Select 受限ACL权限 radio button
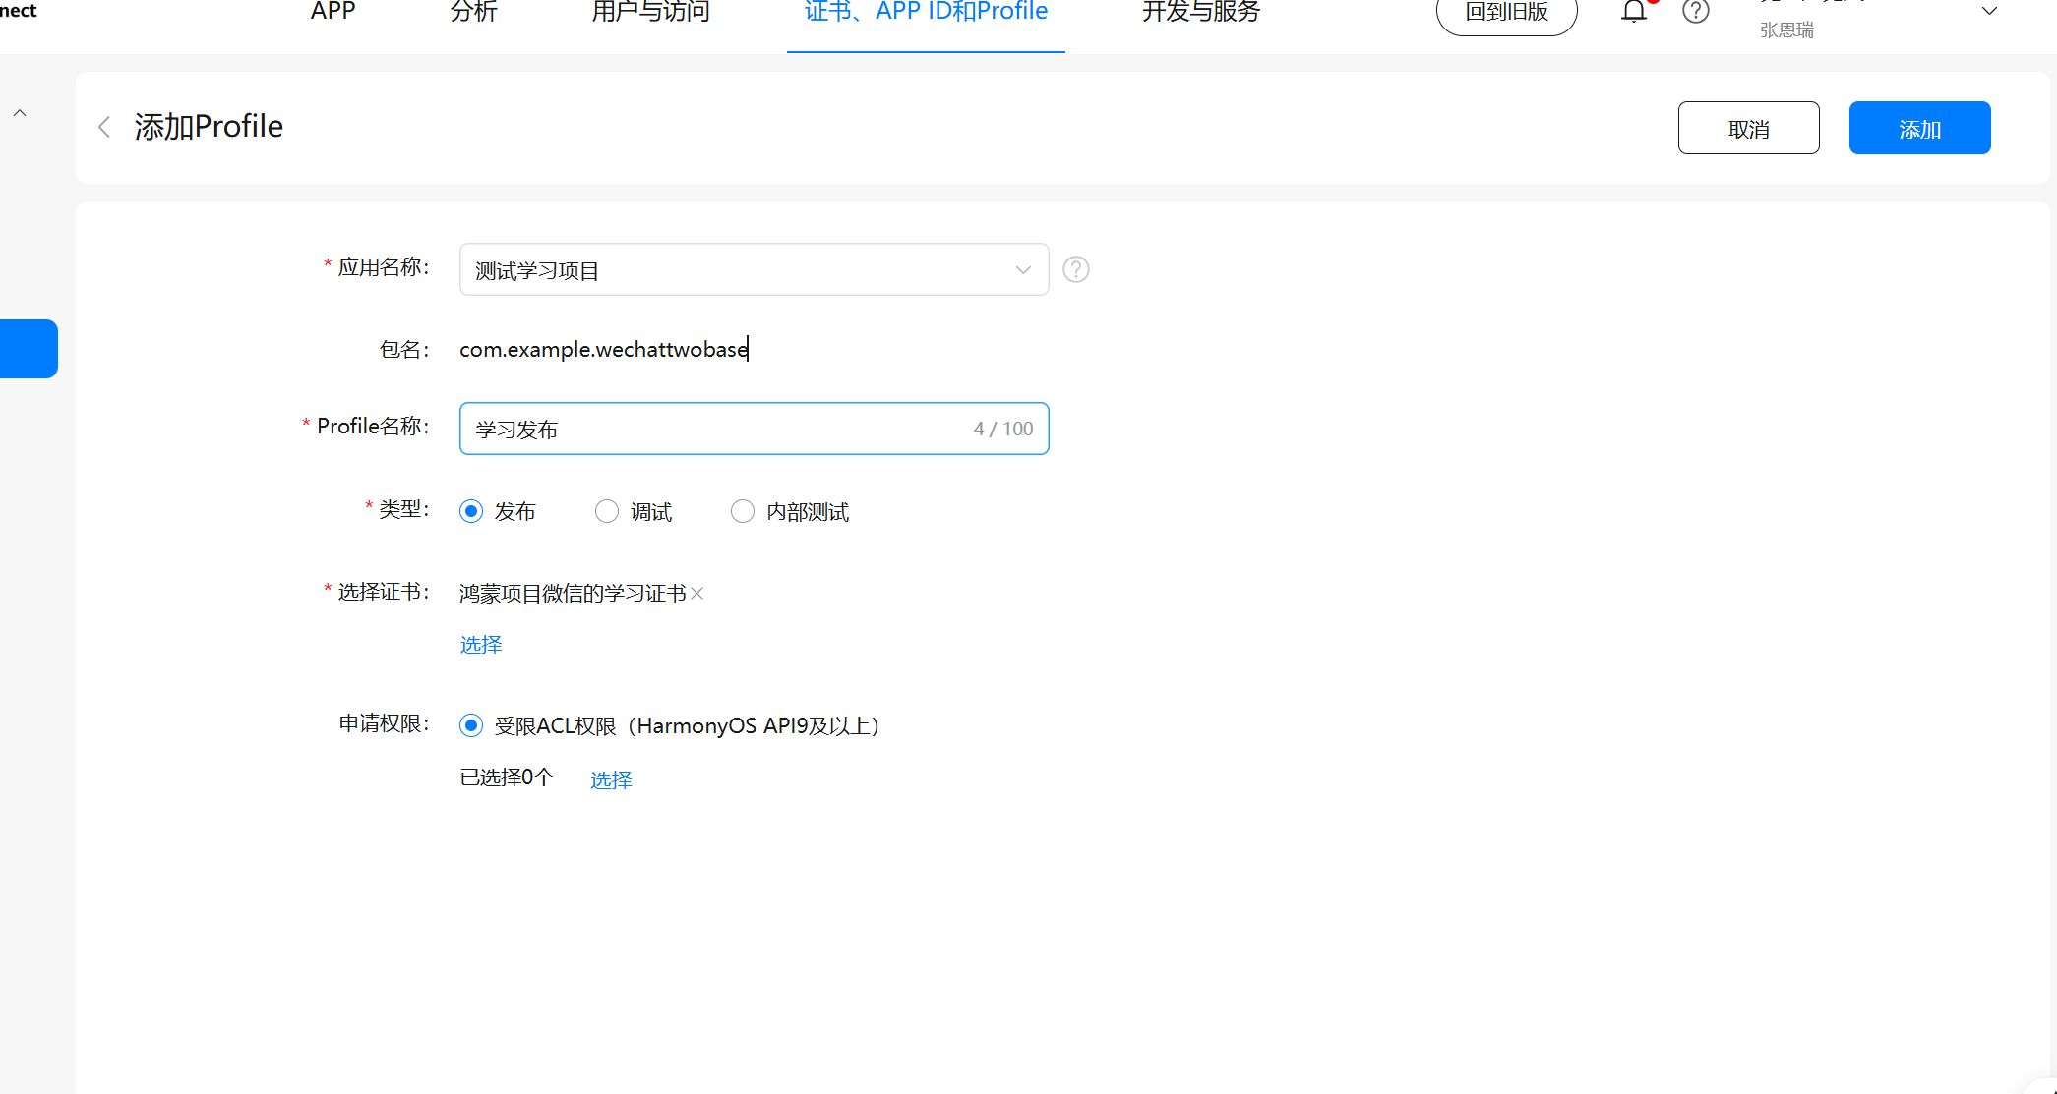2057x1094 pixels. point(471,725)
